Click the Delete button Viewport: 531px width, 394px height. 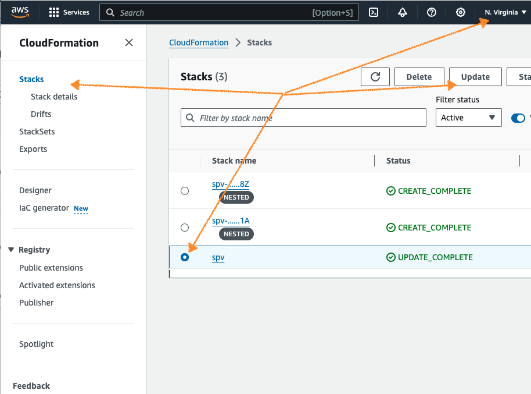pyautogui.click(x=419, y=77)
